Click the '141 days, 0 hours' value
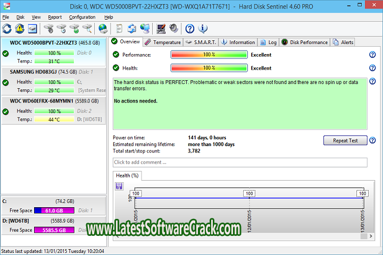The width and height of the screenshot is (383, 255). click(207, 138)
